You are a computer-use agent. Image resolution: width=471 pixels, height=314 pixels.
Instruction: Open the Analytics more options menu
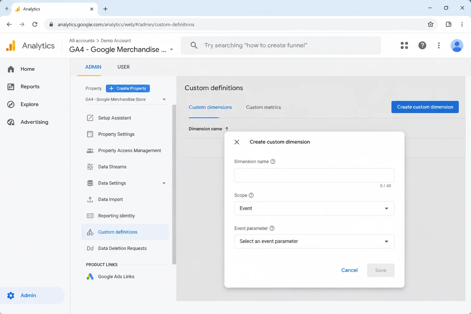[439, 45]
